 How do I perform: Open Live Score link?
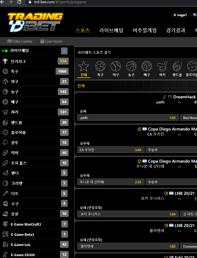[x=51, y=41]
